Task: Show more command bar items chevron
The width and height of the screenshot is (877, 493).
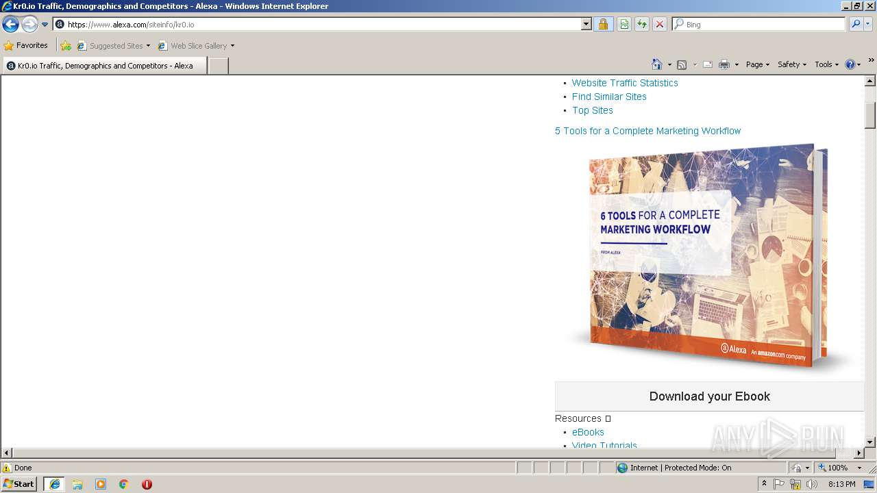Action: click(872, 60)
